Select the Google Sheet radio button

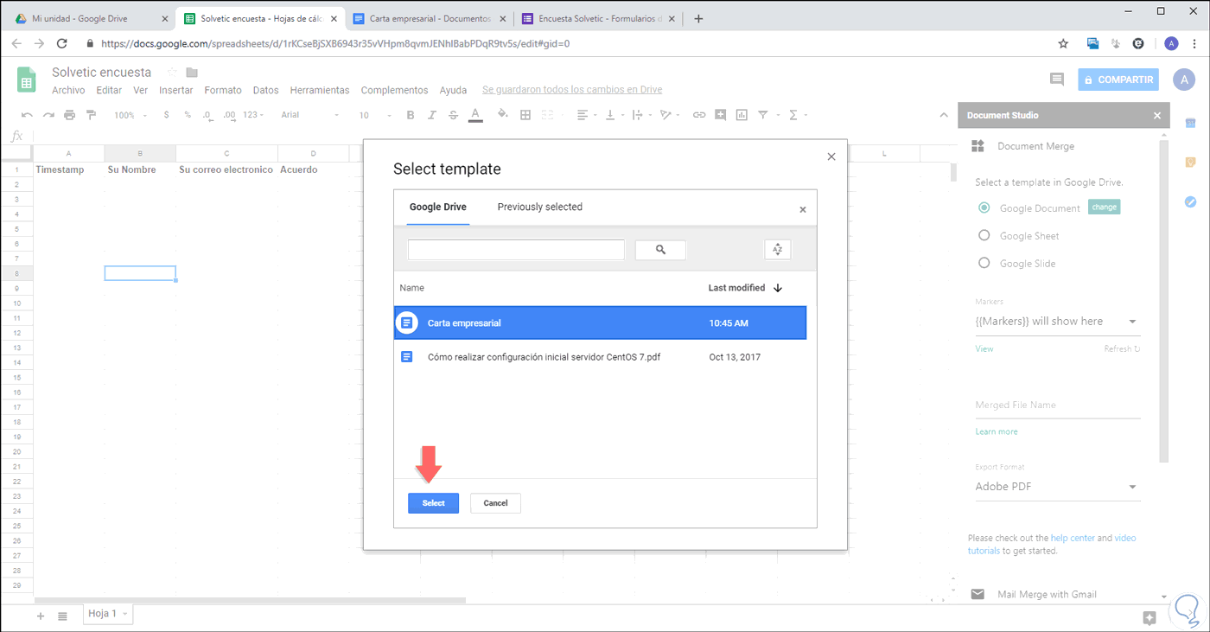(x=984, y=235)
